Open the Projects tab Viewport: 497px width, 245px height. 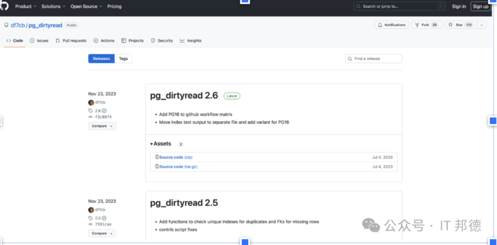click(x=133, y=40)
